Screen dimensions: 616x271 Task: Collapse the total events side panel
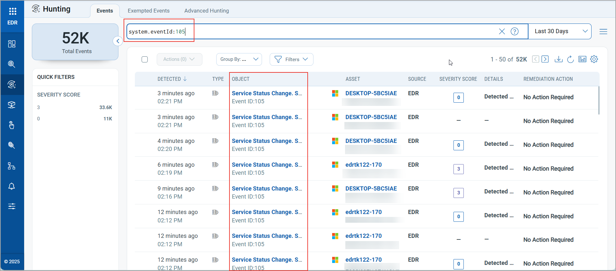tap(118, 41)
